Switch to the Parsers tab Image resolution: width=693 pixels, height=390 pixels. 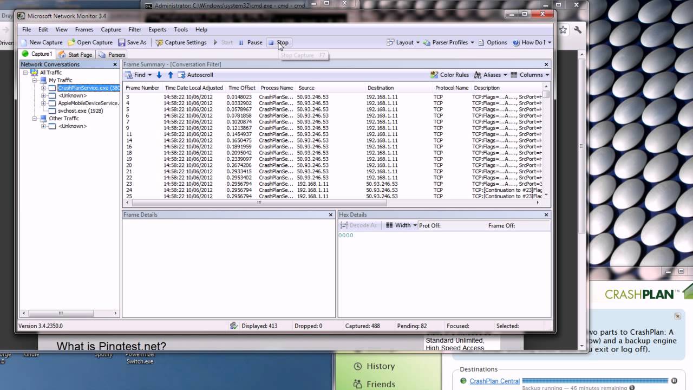pyautogui.click(x=112, y=54)
